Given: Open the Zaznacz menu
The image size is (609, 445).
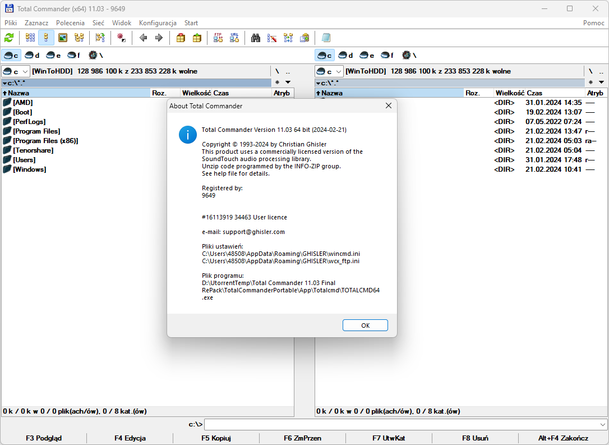Looking at the screenshot, I should point(36,23).
